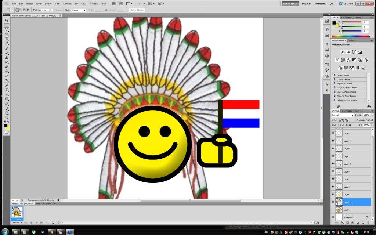Select the Zoom tool
376x235 pixels.
click(7, 117)
